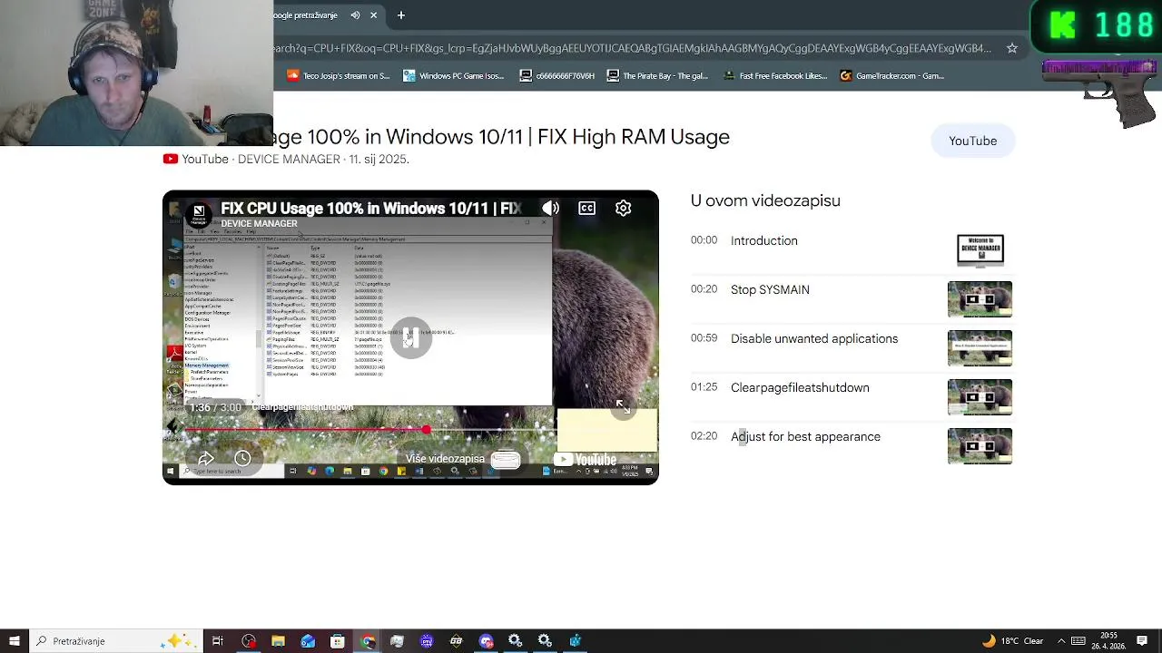
Task: Click Watch later clock icon
Action: click(x=242, y=459)
